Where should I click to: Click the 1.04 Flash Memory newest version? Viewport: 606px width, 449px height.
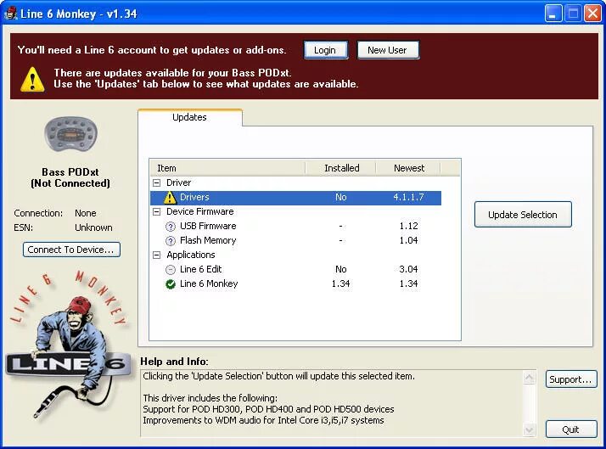[x=408, y=240]
